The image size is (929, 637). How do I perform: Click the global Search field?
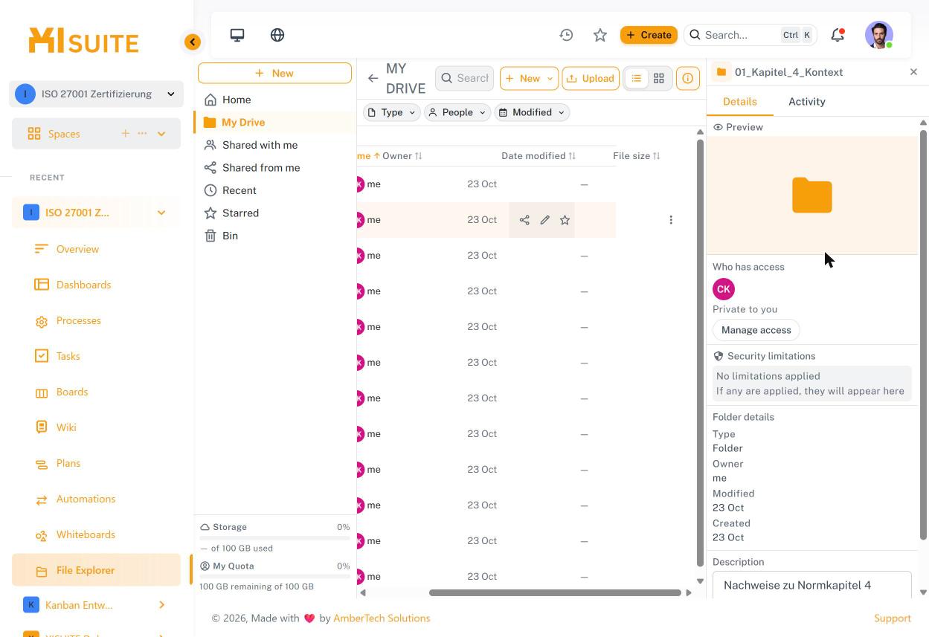pyautogui.click(x=750, y=35)
